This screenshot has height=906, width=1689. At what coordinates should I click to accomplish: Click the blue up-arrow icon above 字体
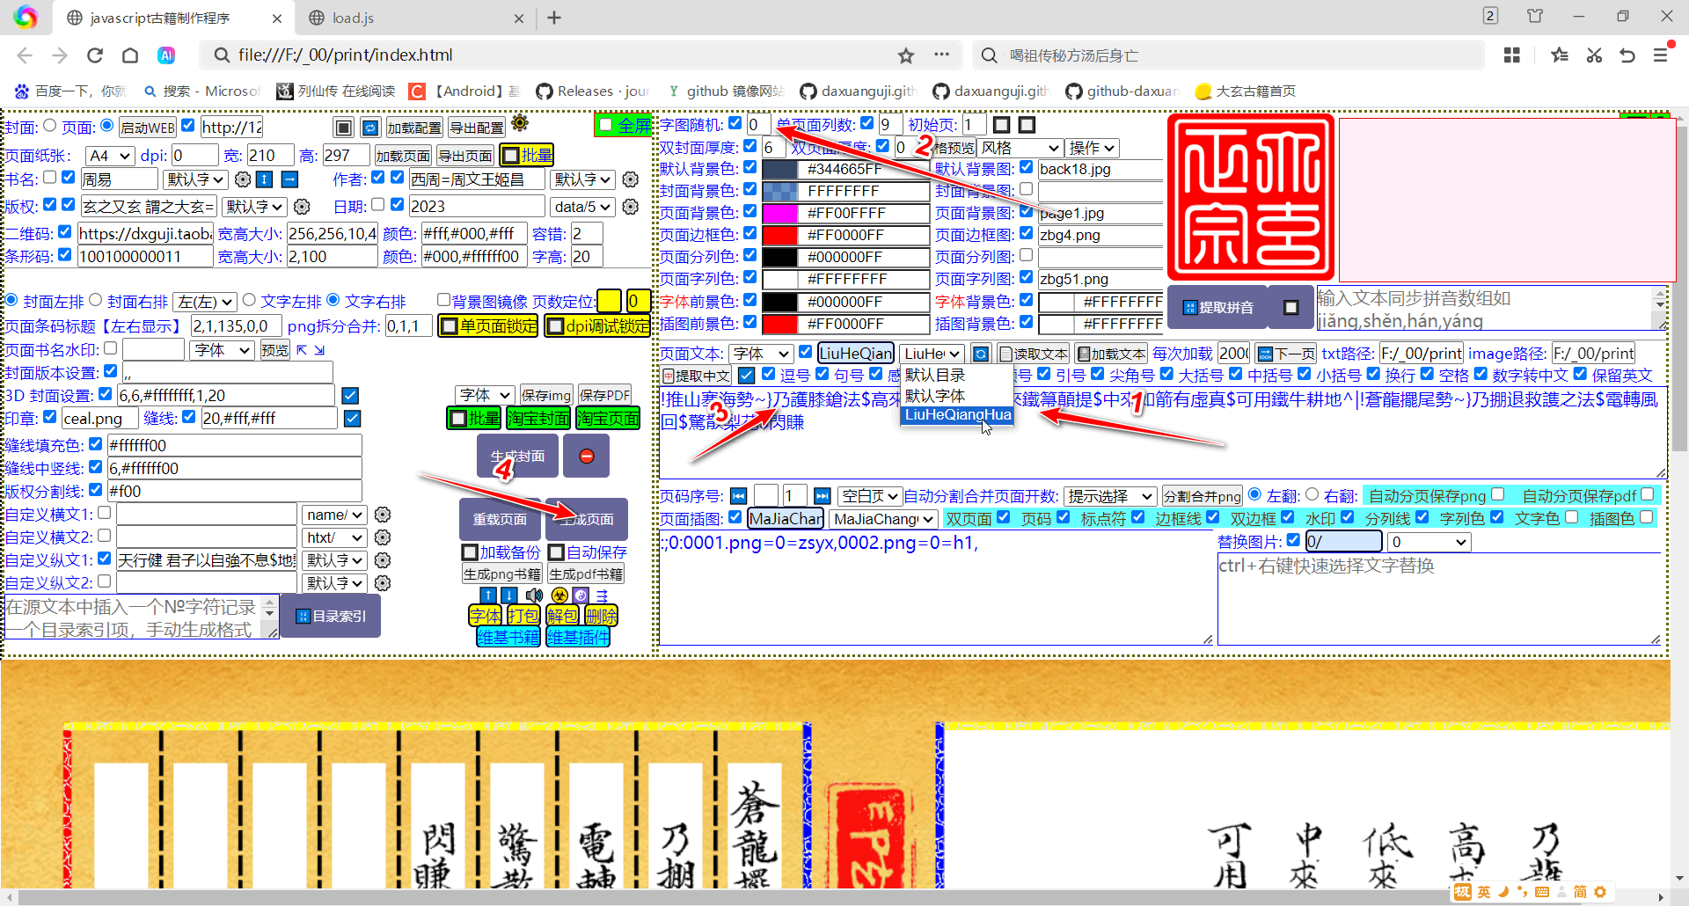pyautogui.click(x=488, y=596)
